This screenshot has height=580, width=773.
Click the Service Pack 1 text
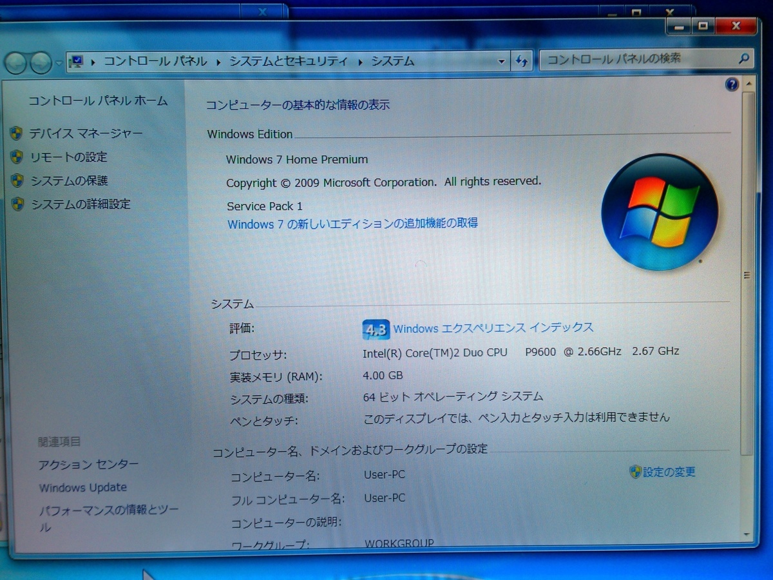coord(265,206)
